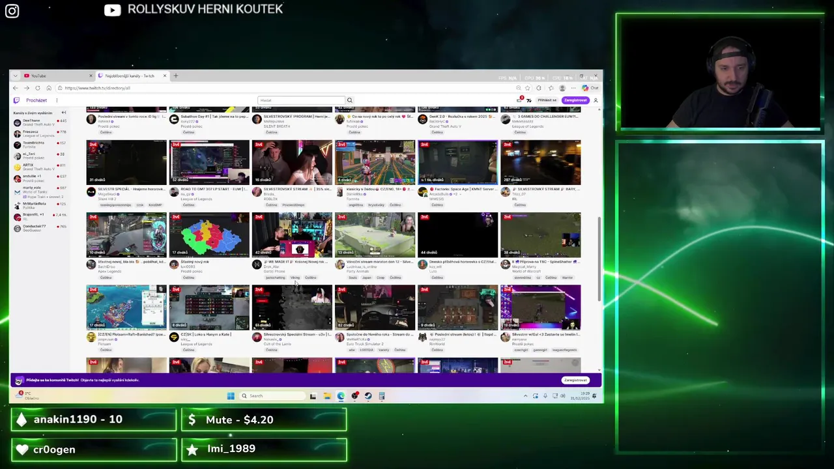Click the Factorio: Space Age stream title

(x=463, y=189)
